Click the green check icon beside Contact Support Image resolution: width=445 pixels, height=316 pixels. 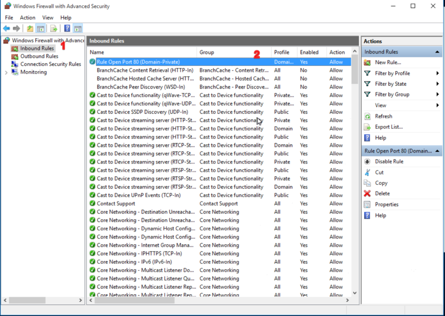[92, 204]
